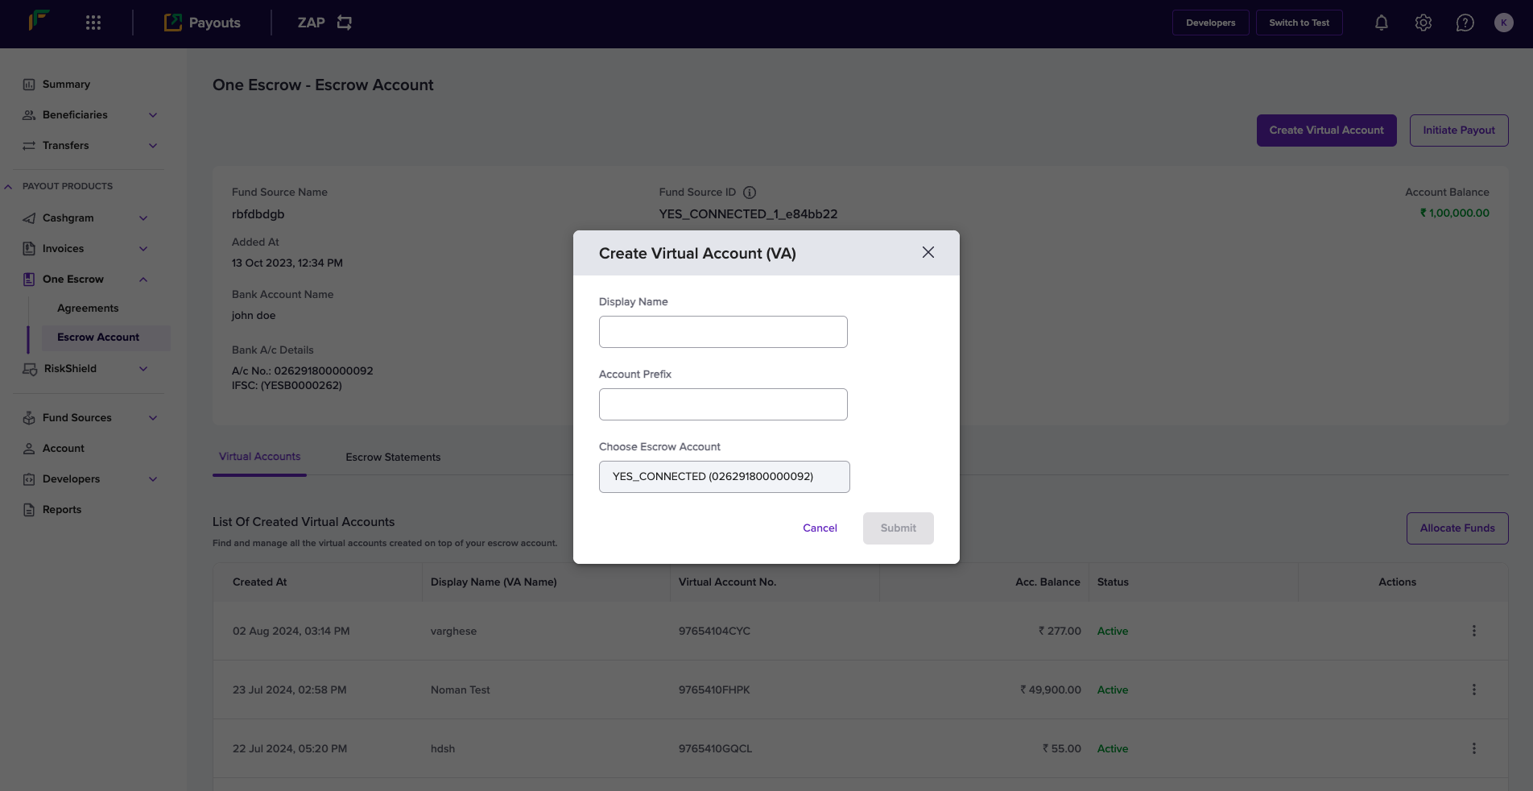This screenshot has width=1533, height=791.
Task: Click the Payouts product icon
Action: [x=172, y=23]
